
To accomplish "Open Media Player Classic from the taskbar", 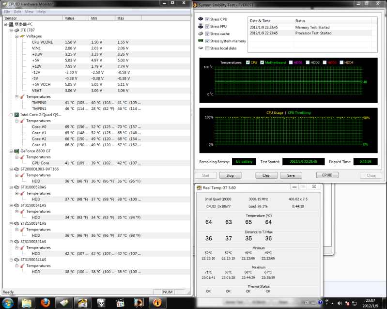I will point(121,303).
